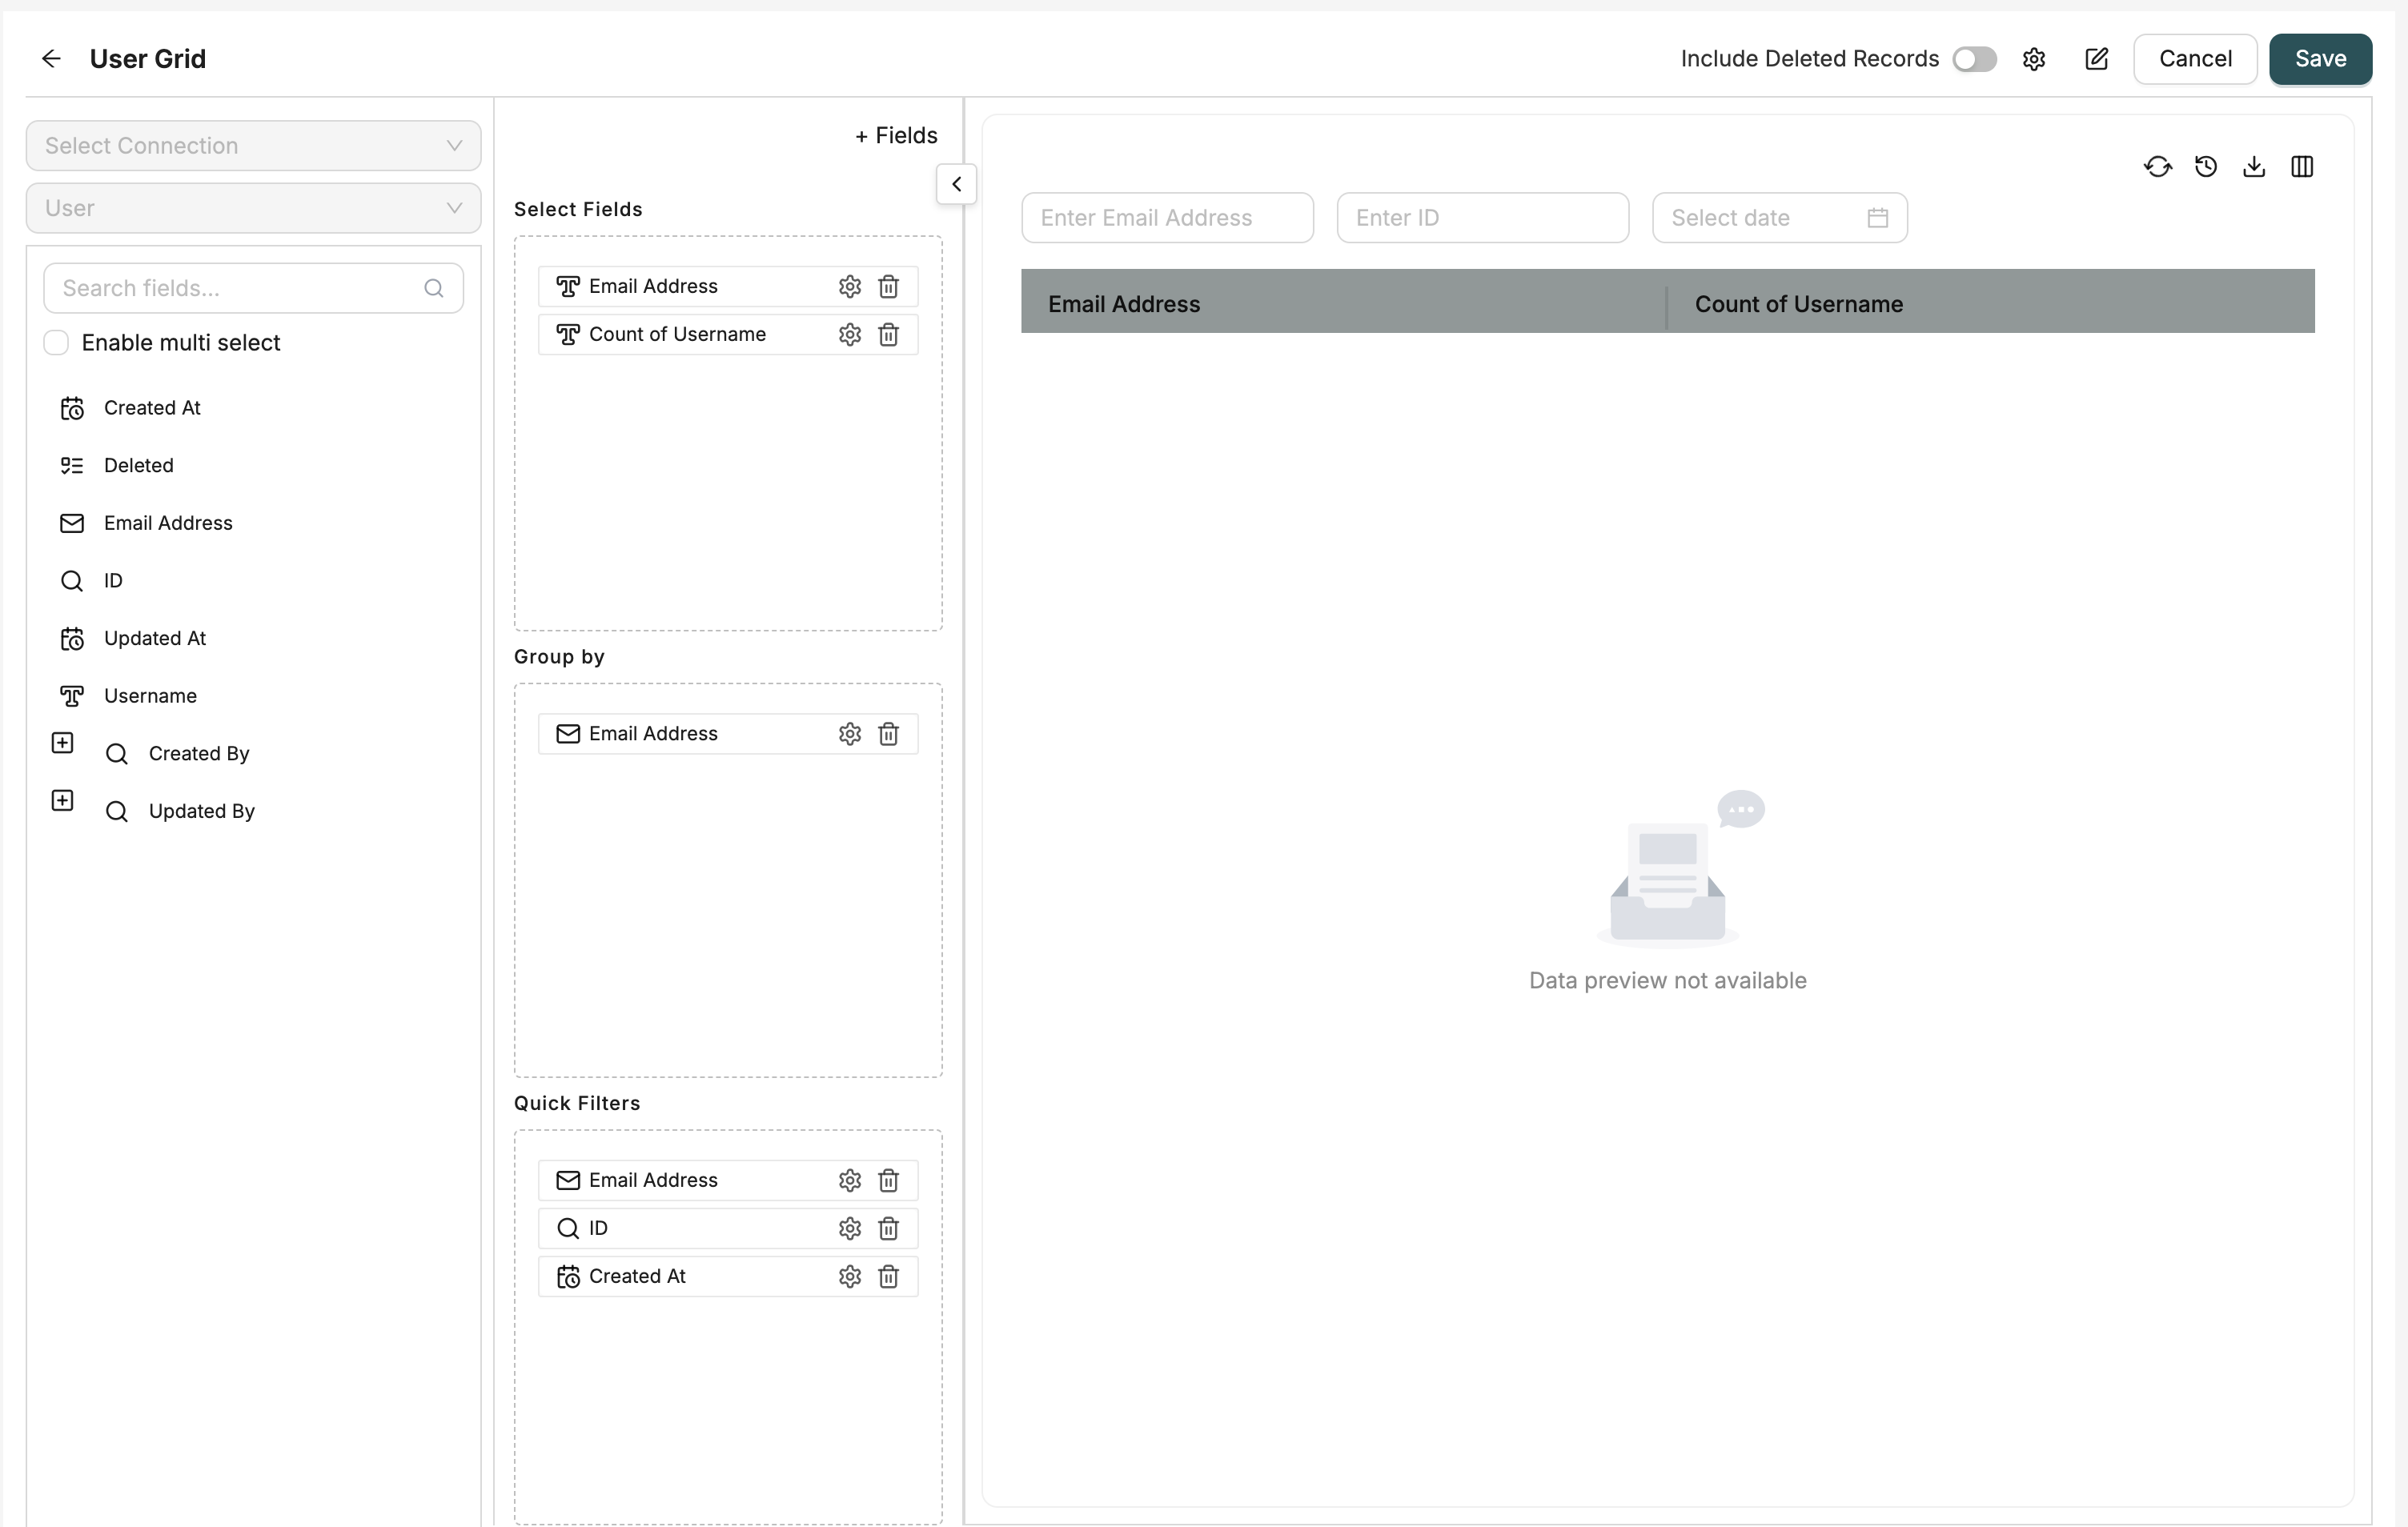Remove Email Address from Group by
Image resolution: width=2408 pixels, height=1527 pixels.
coord(889,733)
